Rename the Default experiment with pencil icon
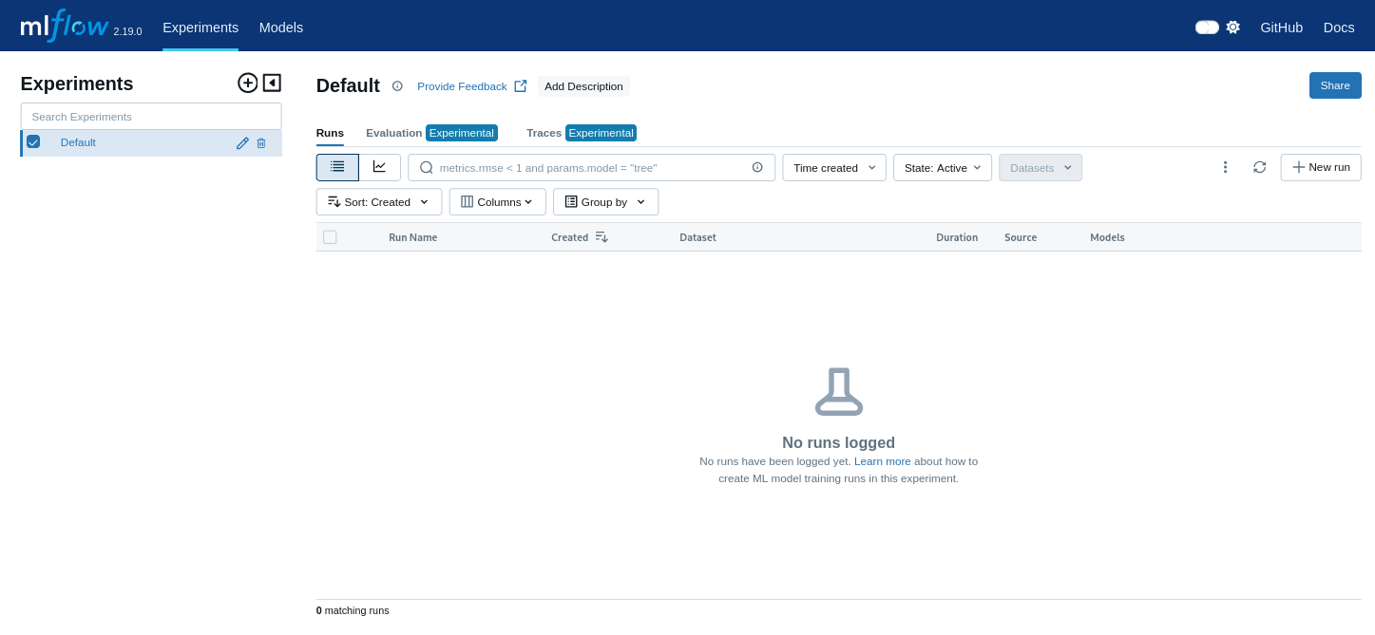Image resolution: width=1375 pixels, height=635 pixels. point(242,143)
